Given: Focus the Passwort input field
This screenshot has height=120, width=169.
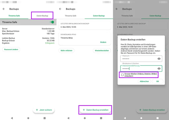Looking at the screenshot, I should tap(141, 59).
